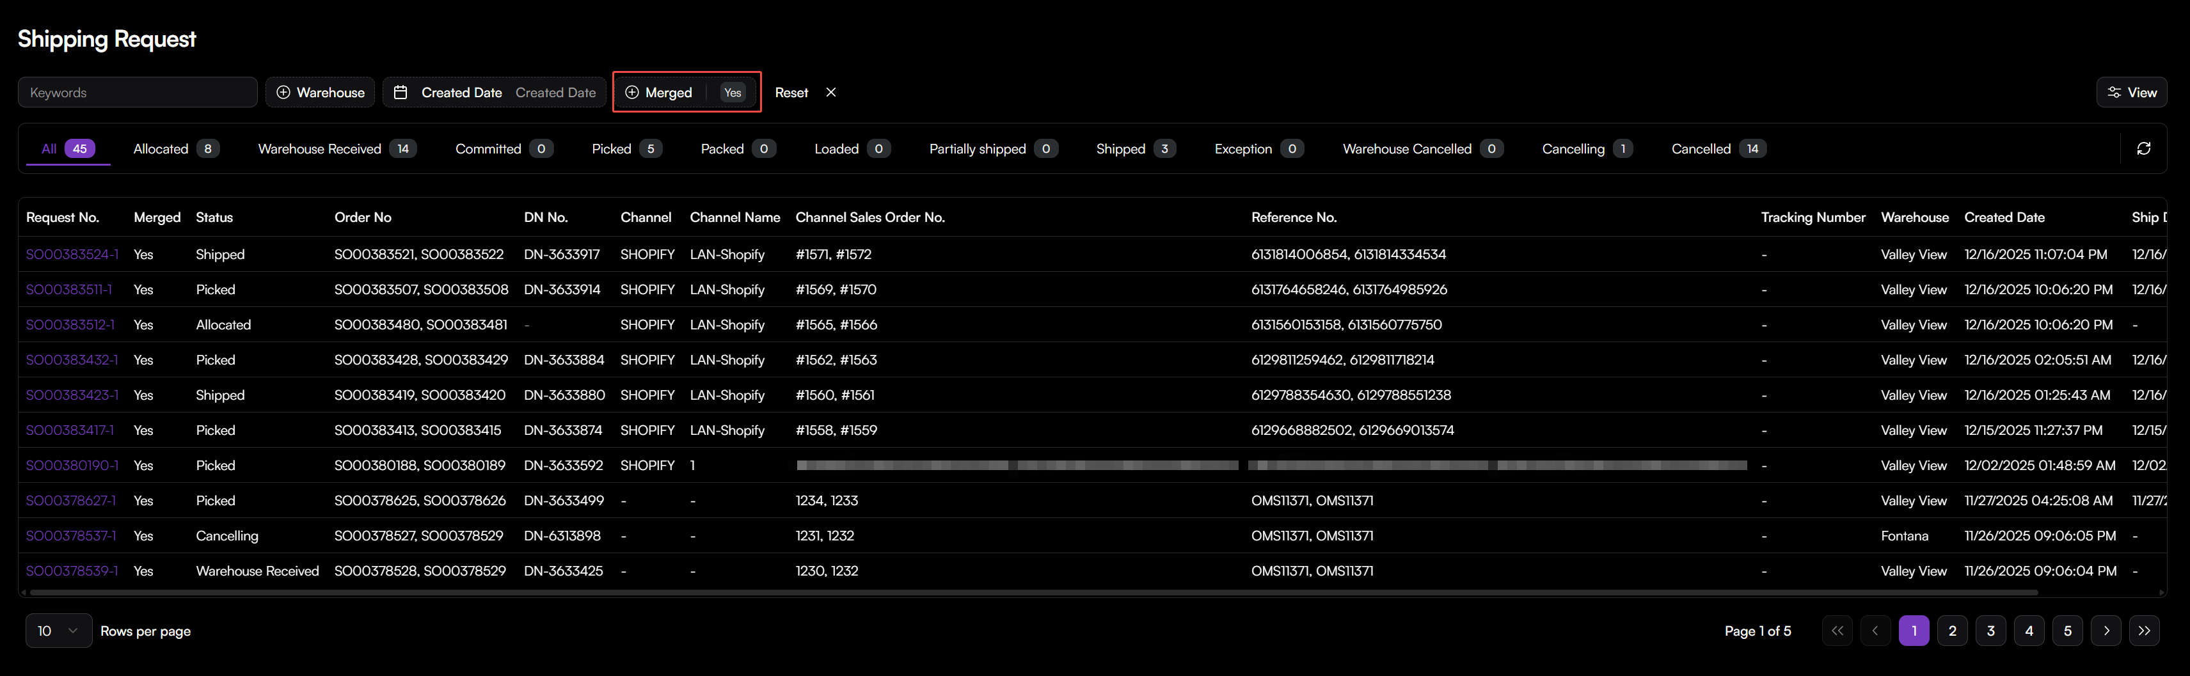Focus the Keywords search field

[x=138, y=93]
